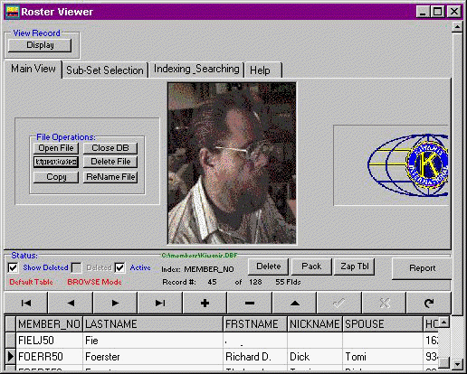Viewport: 467px width, 374px height.
Task: Click the member photo thumbnail
Action: coord(232,164)
